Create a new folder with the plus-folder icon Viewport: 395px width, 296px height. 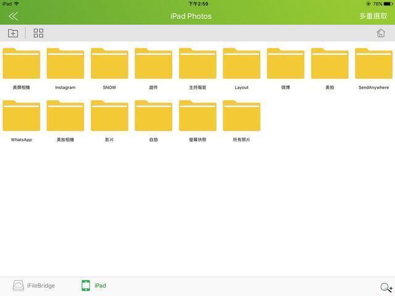(13, 33)
